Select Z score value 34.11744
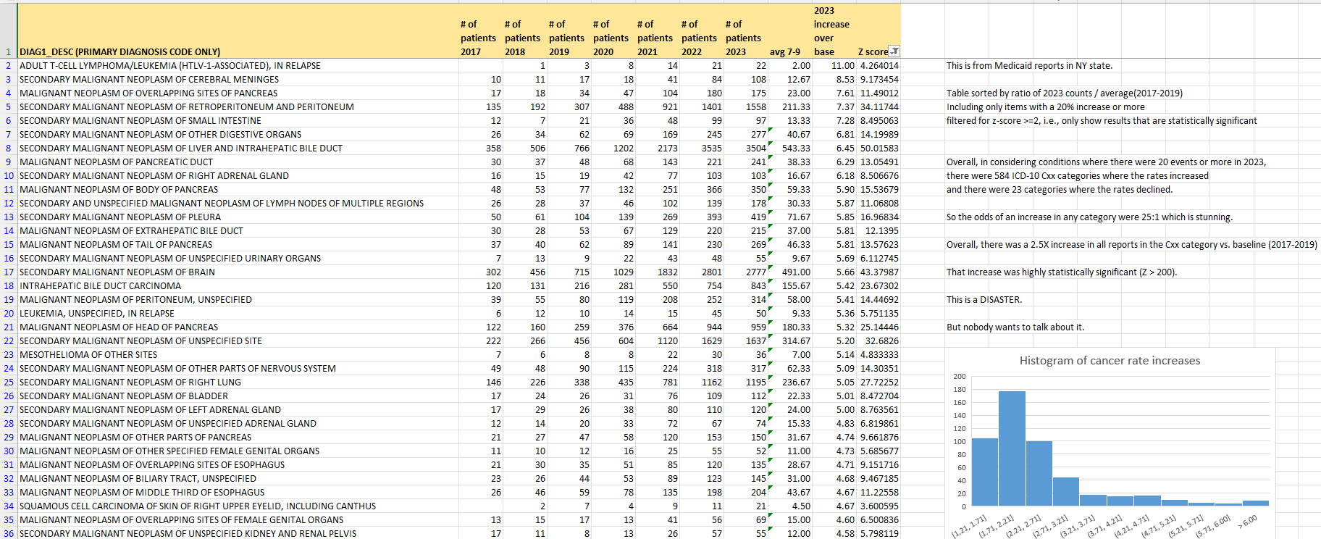The height and width of the screenshot is (539, 1321). click(878, 107)
